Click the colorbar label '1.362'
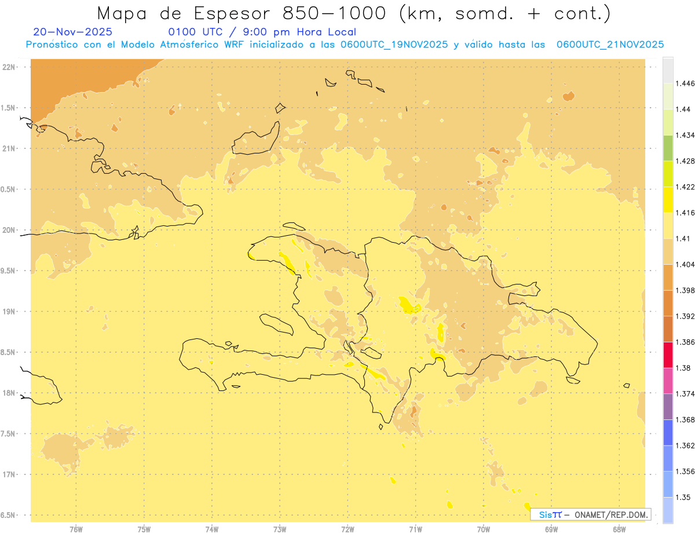 click(x=685, y=445)
